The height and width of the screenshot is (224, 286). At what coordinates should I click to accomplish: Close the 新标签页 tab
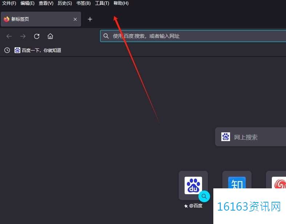click(75, 19)
